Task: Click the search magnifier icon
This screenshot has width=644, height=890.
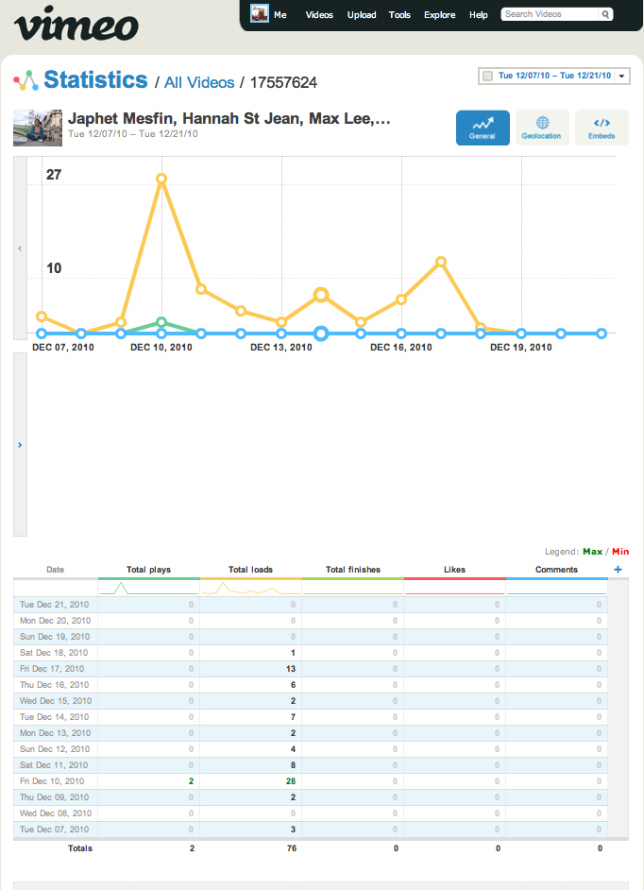Action: [x=605, y=14]
